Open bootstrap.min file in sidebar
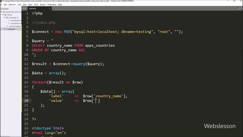Screen dimensions: 243x137 [16, 23]
